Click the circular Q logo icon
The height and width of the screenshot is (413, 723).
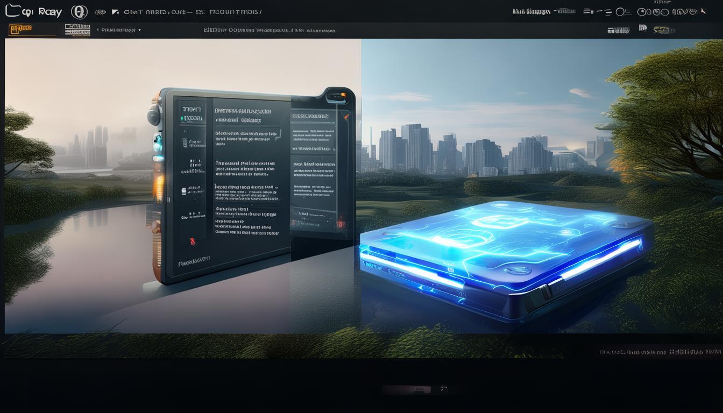click(79, 12)
